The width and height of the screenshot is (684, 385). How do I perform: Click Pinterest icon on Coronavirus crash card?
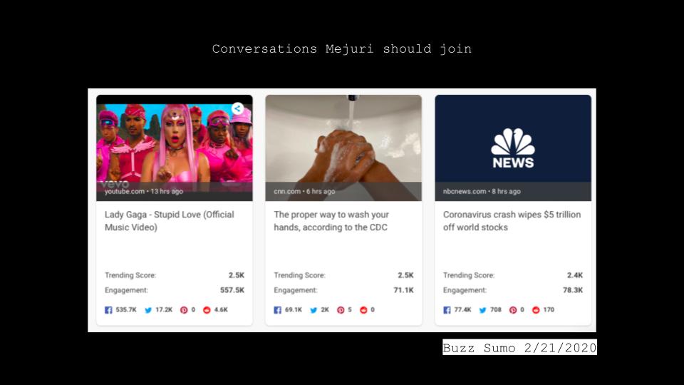pos(513,310)
